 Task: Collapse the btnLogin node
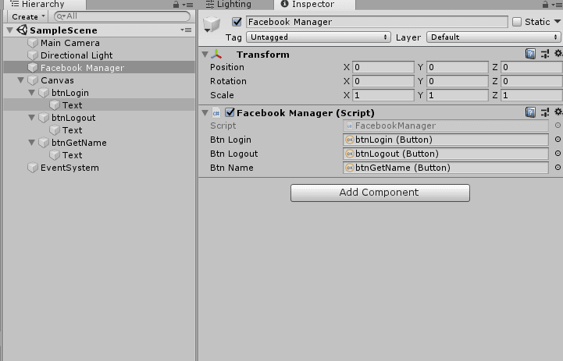31,93
